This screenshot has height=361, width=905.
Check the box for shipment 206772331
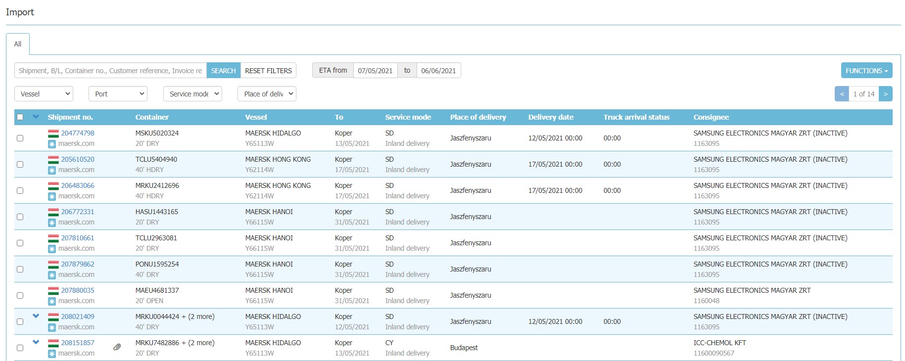[x=20, y=217]
